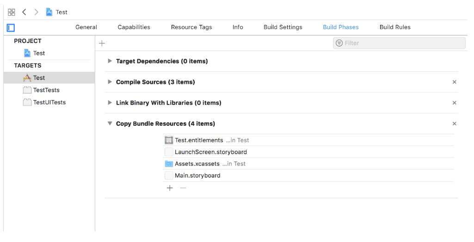The height and width of the screenshot is (242, 474).
Task: Select Test.entitlements resource row
Action: click(x=308, y=140)
